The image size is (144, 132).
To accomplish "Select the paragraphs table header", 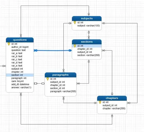I will coord(61,75).
